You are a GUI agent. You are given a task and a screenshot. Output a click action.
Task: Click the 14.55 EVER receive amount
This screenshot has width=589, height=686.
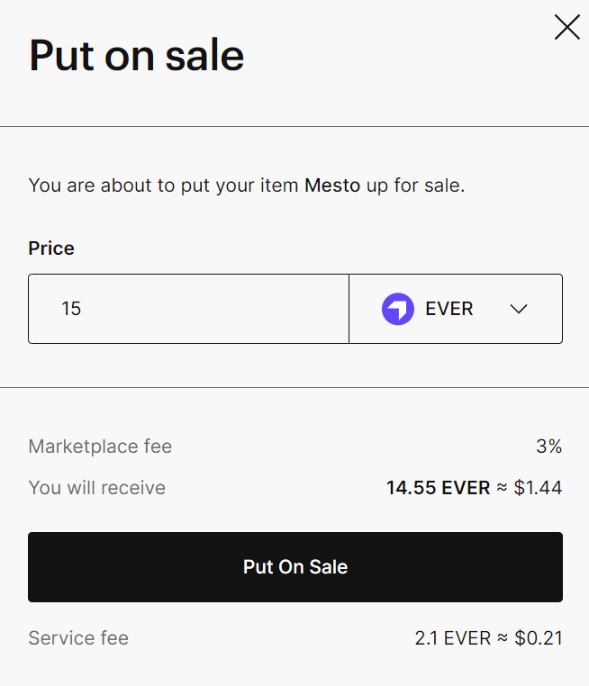click(438, 488)
